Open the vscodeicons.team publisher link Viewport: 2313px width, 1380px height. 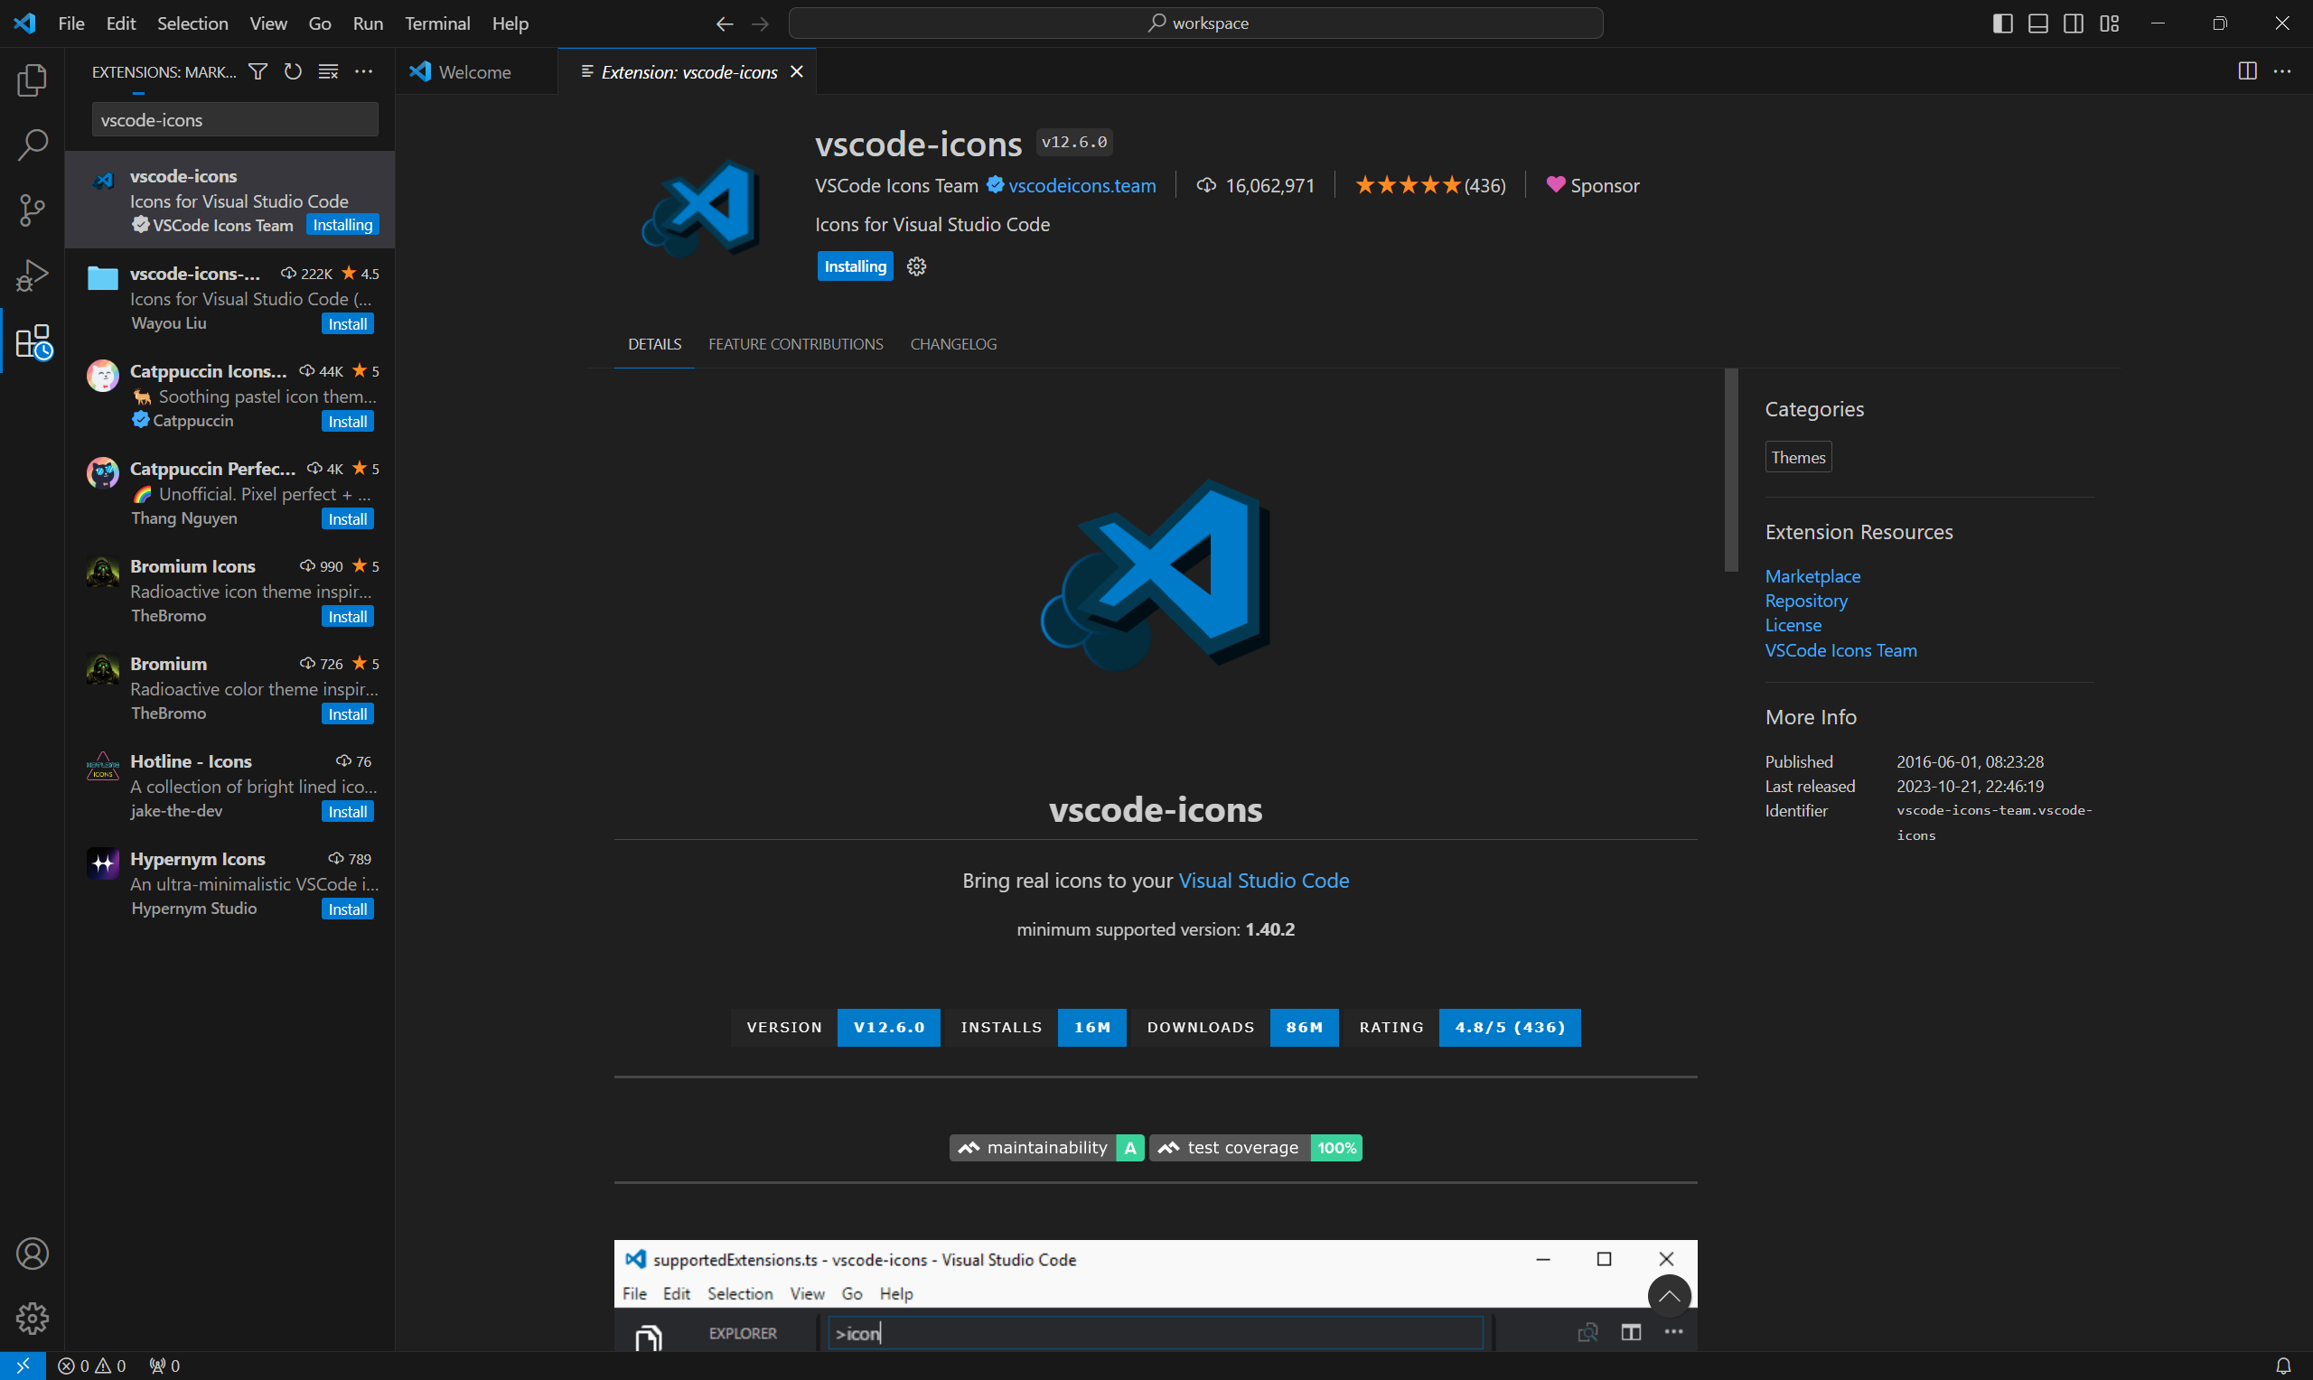tap(1082, 186)
